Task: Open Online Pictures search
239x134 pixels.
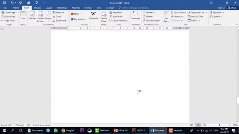Action: click(x=40, y=17)
